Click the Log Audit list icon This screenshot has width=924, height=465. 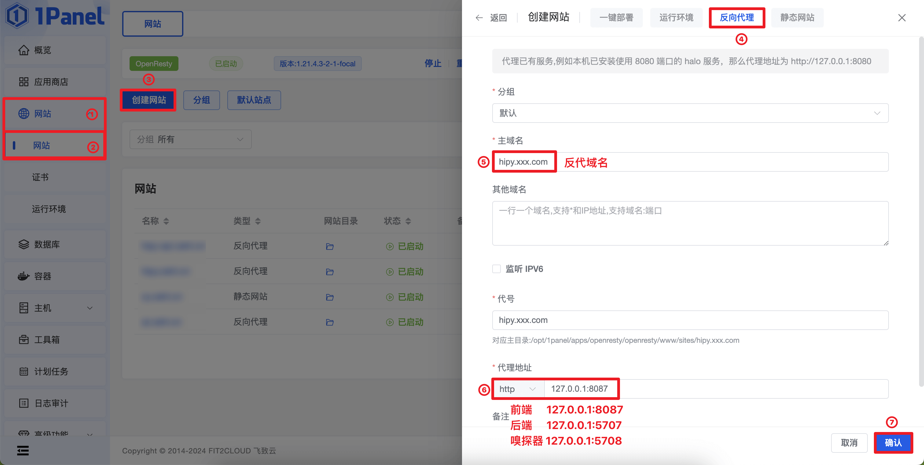click(24, 403)
